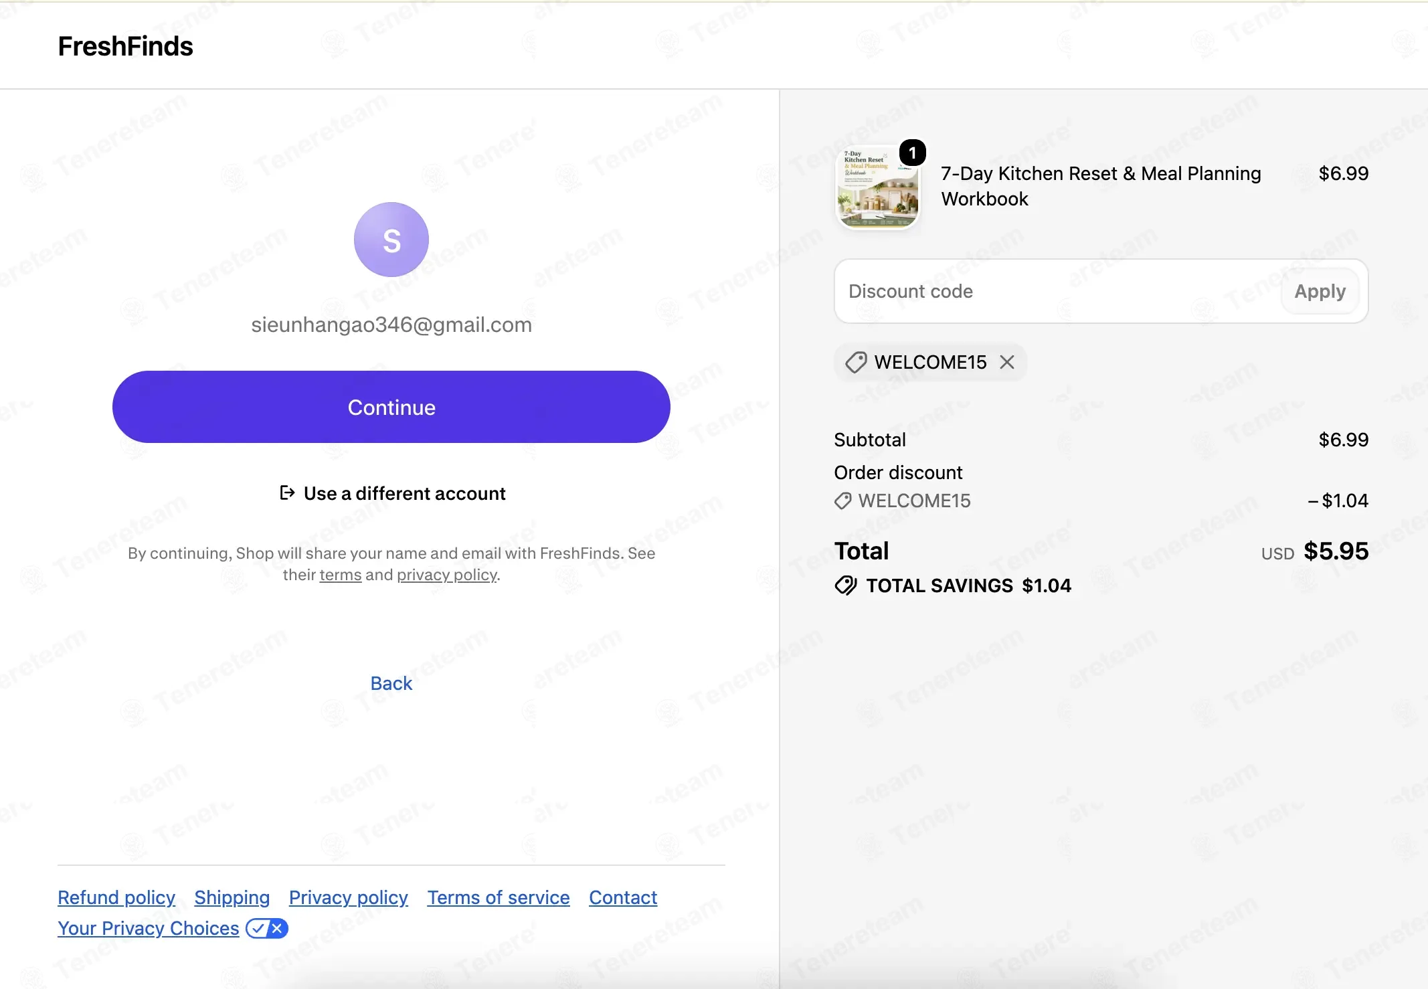This screenshot has height=989, width=1428.
Task: Click the tag icon on WELCOME15 chip
Action: click(856, 362)
